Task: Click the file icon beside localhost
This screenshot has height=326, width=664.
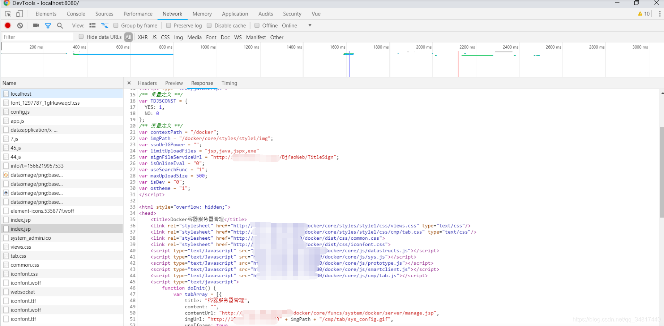Action: coord(6,94)
